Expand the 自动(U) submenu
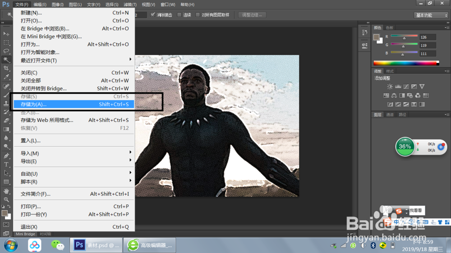 tap(74, 174)
